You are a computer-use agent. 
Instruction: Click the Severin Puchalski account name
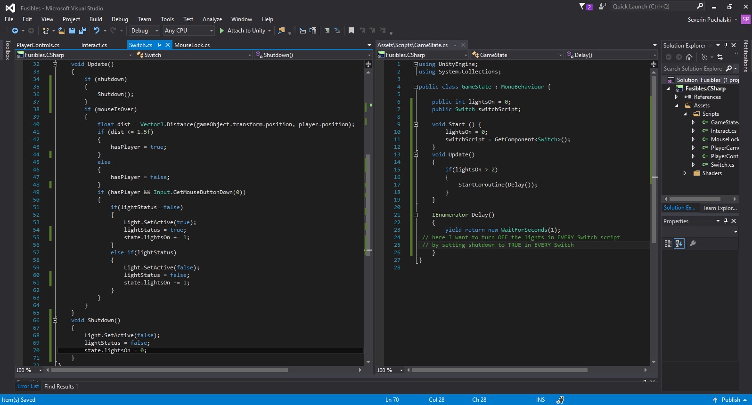coord(709,20)
